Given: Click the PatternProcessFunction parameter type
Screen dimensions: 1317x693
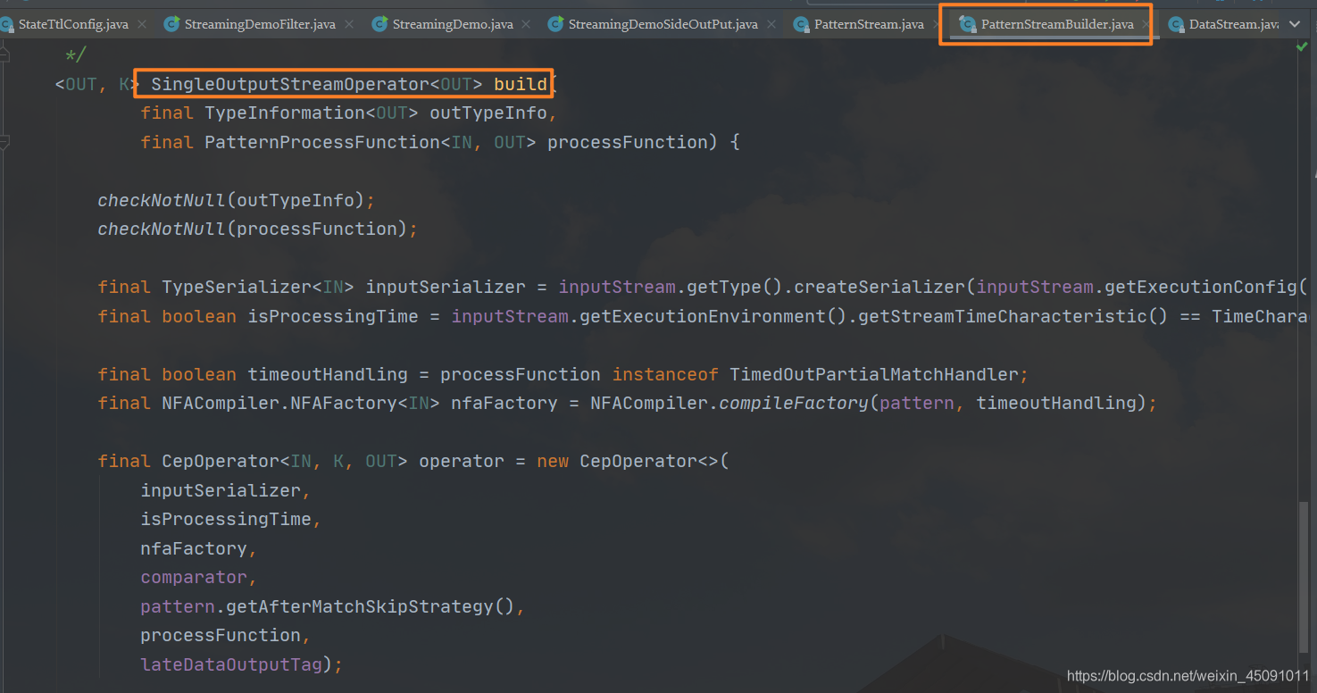Looking at the screenshot, I should (322, 142).
